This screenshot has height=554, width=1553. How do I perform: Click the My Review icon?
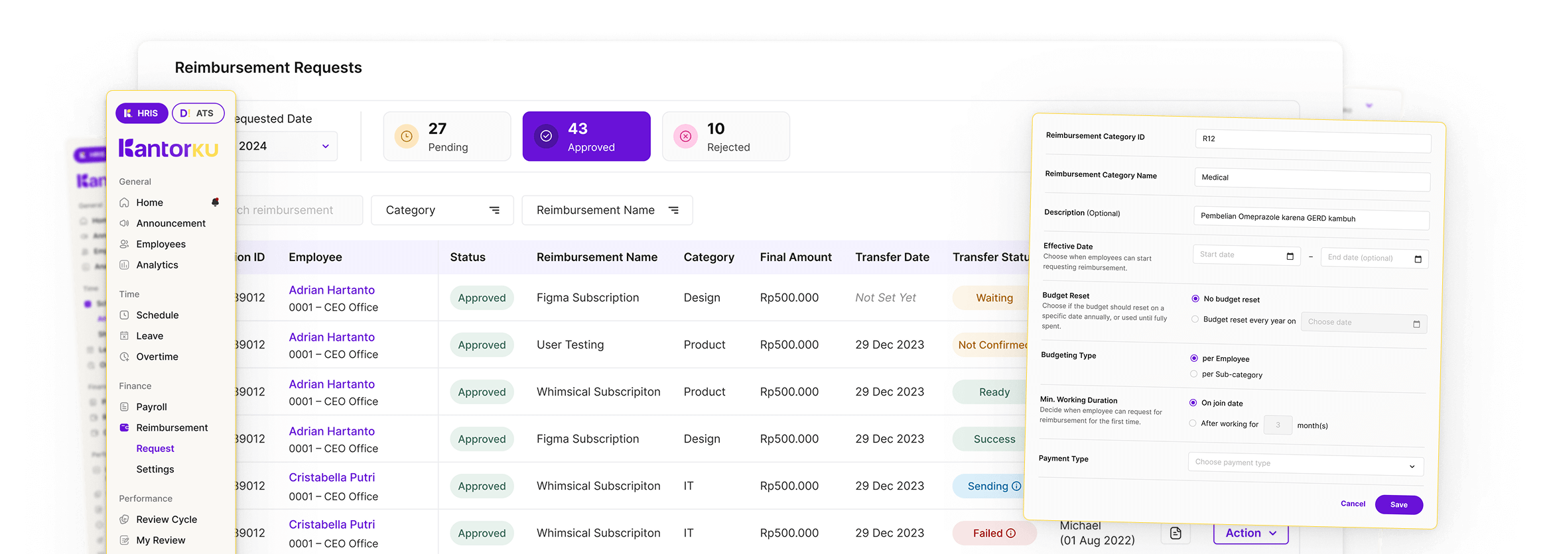[124, 540]
